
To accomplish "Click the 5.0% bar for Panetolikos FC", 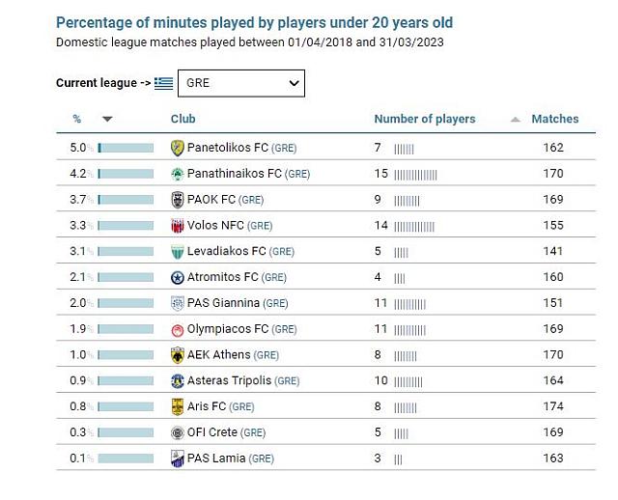I will point(126,148).
